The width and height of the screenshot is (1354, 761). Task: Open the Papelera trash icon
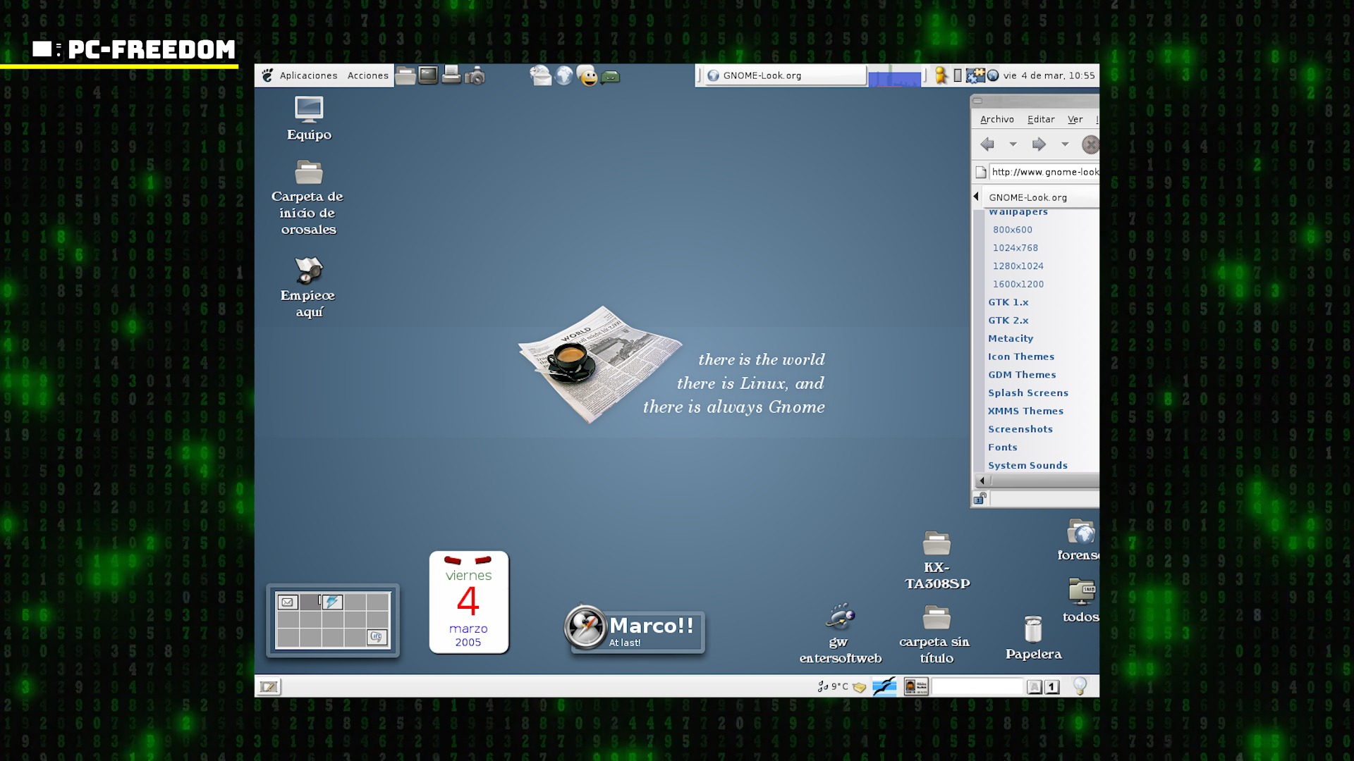(1033, 630)
